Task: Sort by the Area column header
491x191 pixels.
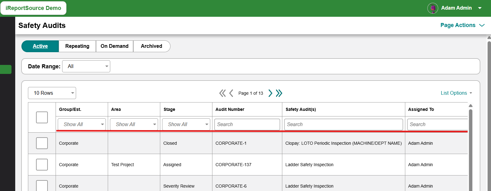Action: pyautogui.click(x=116, y=109)
